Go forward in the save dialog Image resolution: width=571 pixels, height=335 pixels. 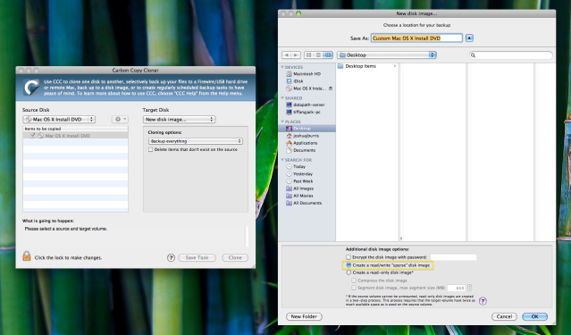pos(296,55)
